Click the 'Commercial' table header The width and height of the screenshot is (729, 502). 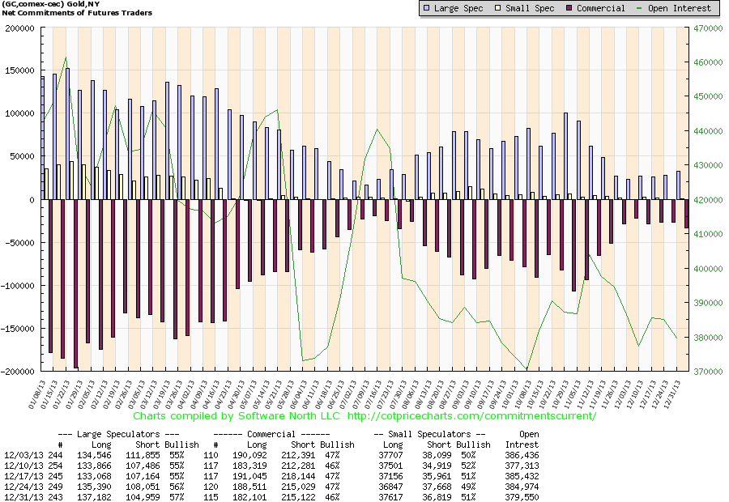pyautogui.click(x=271, y=434)
